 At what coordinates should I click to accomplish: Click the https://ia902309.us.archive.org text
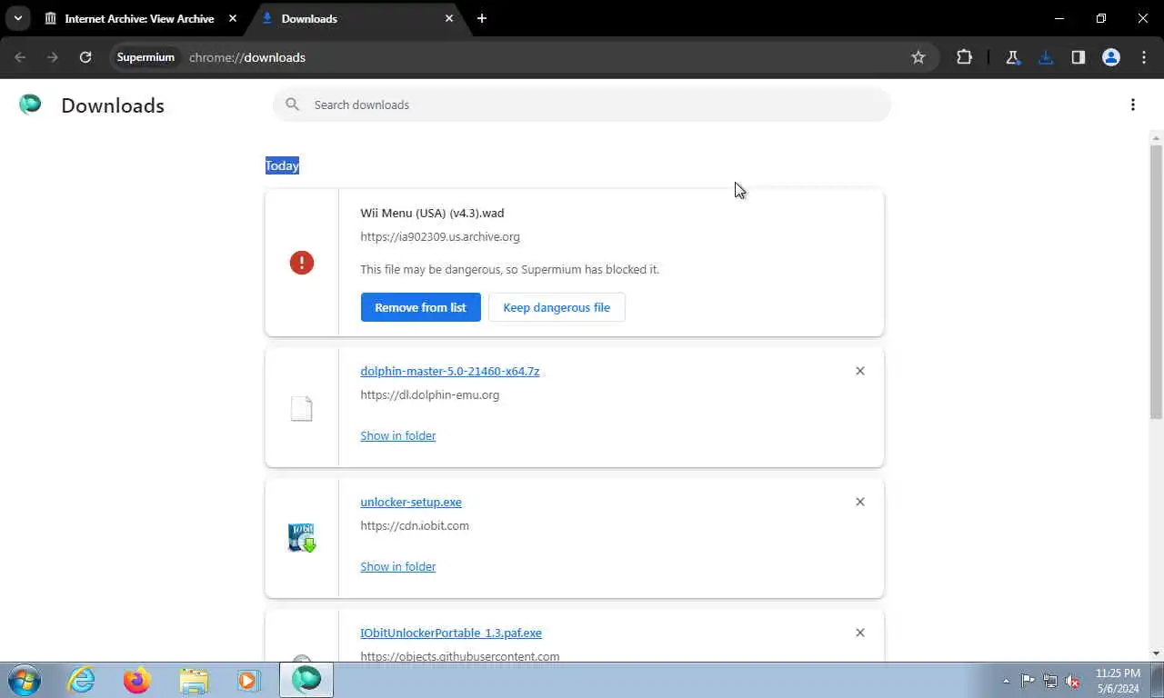(x=440, y=236)
